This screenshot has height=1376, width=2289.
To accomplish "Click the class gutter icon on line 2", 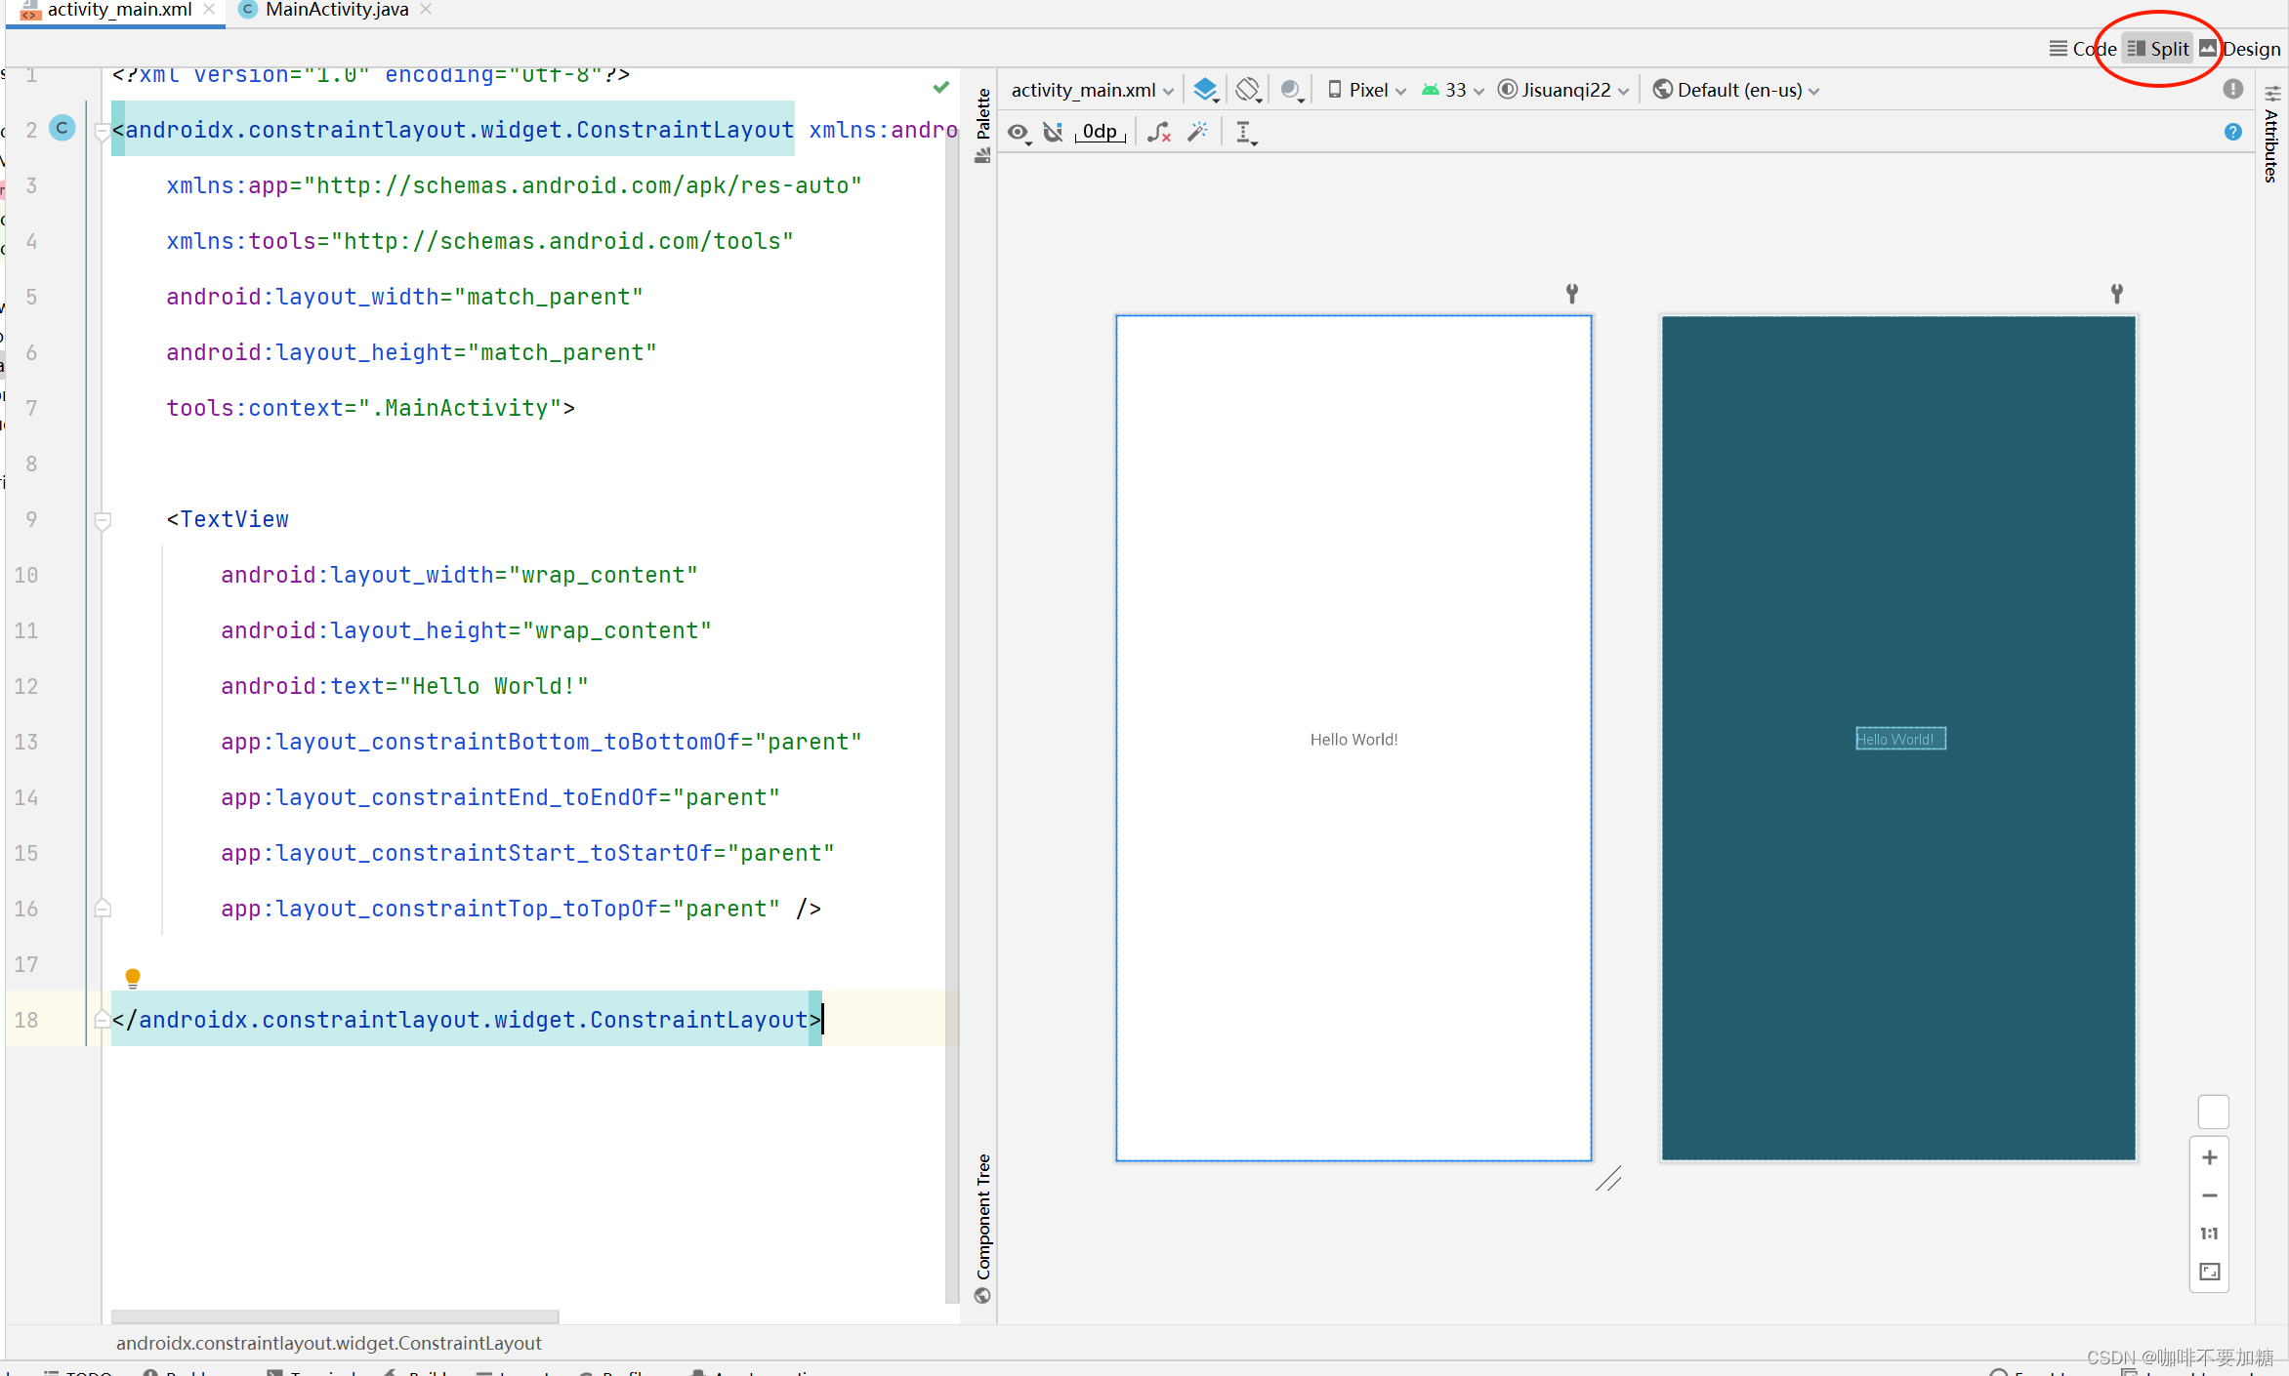I will 62,128.
